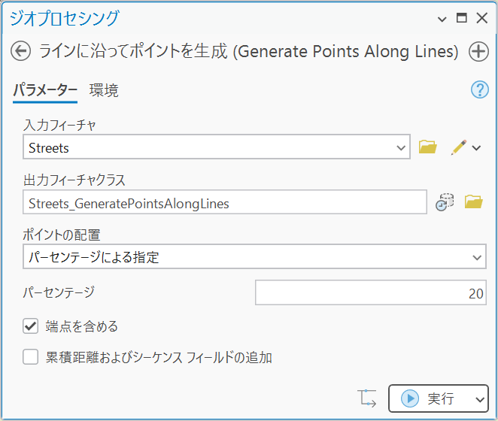Click the database icon beside output feature class
Viewport: 498px width, 421px height.
pos(445,202)
